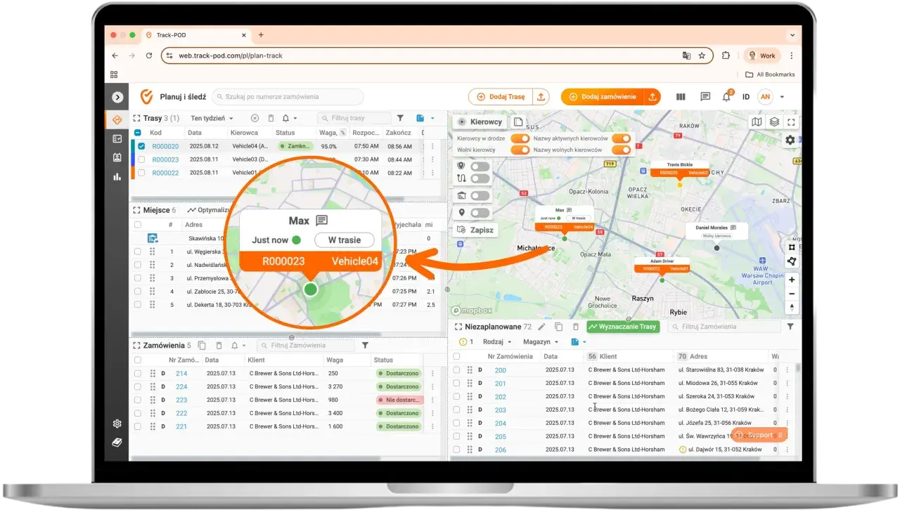Open the chat messages icon in header
900x510 pixels.
pyautogui.click(x=705, y=97)
